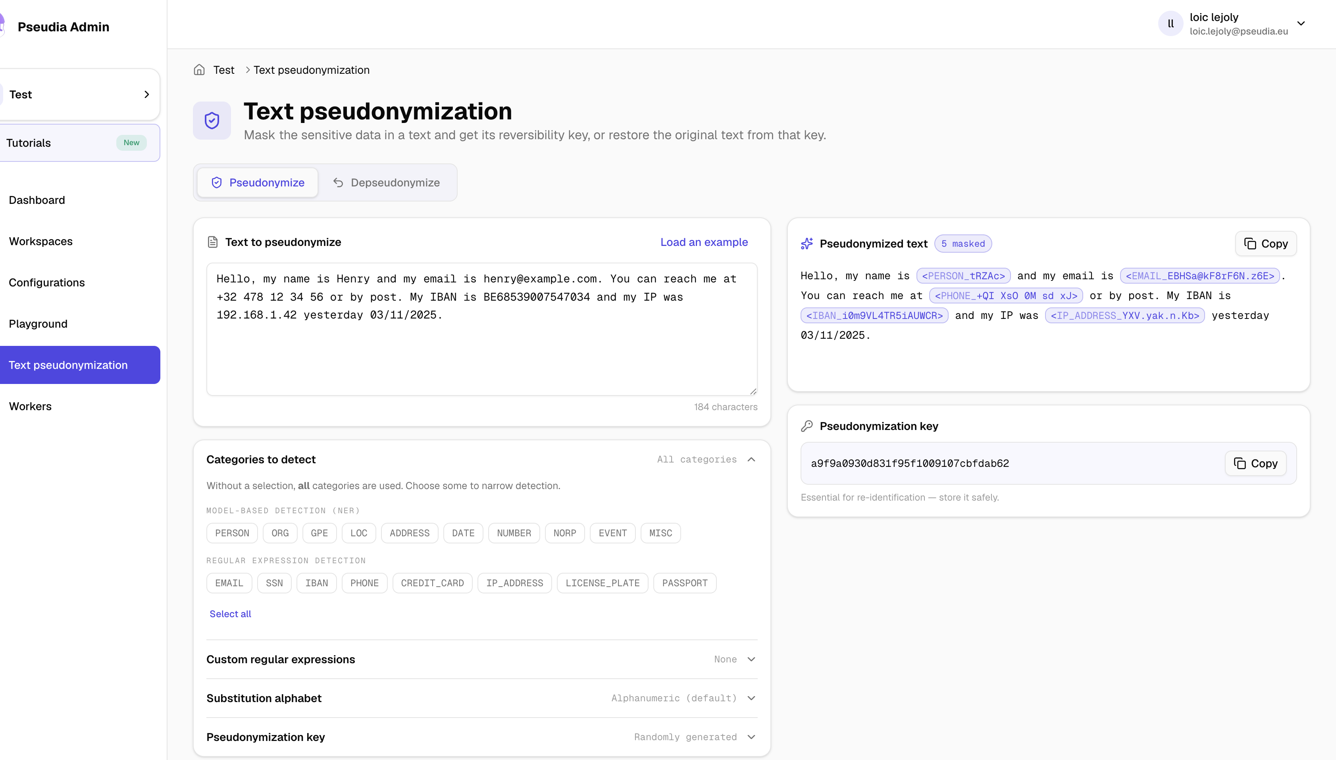
Task: Click the document icon next to Text to pseudonymize
Action: point(213,242)
